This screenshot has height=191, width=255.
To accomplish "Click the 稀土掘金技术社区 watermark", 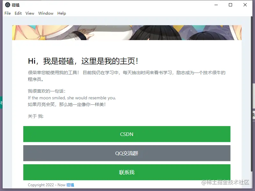I will pyautogui.click(x=226, y=182).
